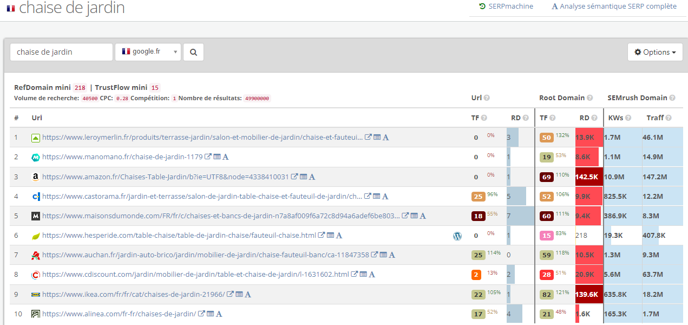Viewport: 688px width, 325px height.
Task: Click the Traff column header
Action: [x=655, y=118]
